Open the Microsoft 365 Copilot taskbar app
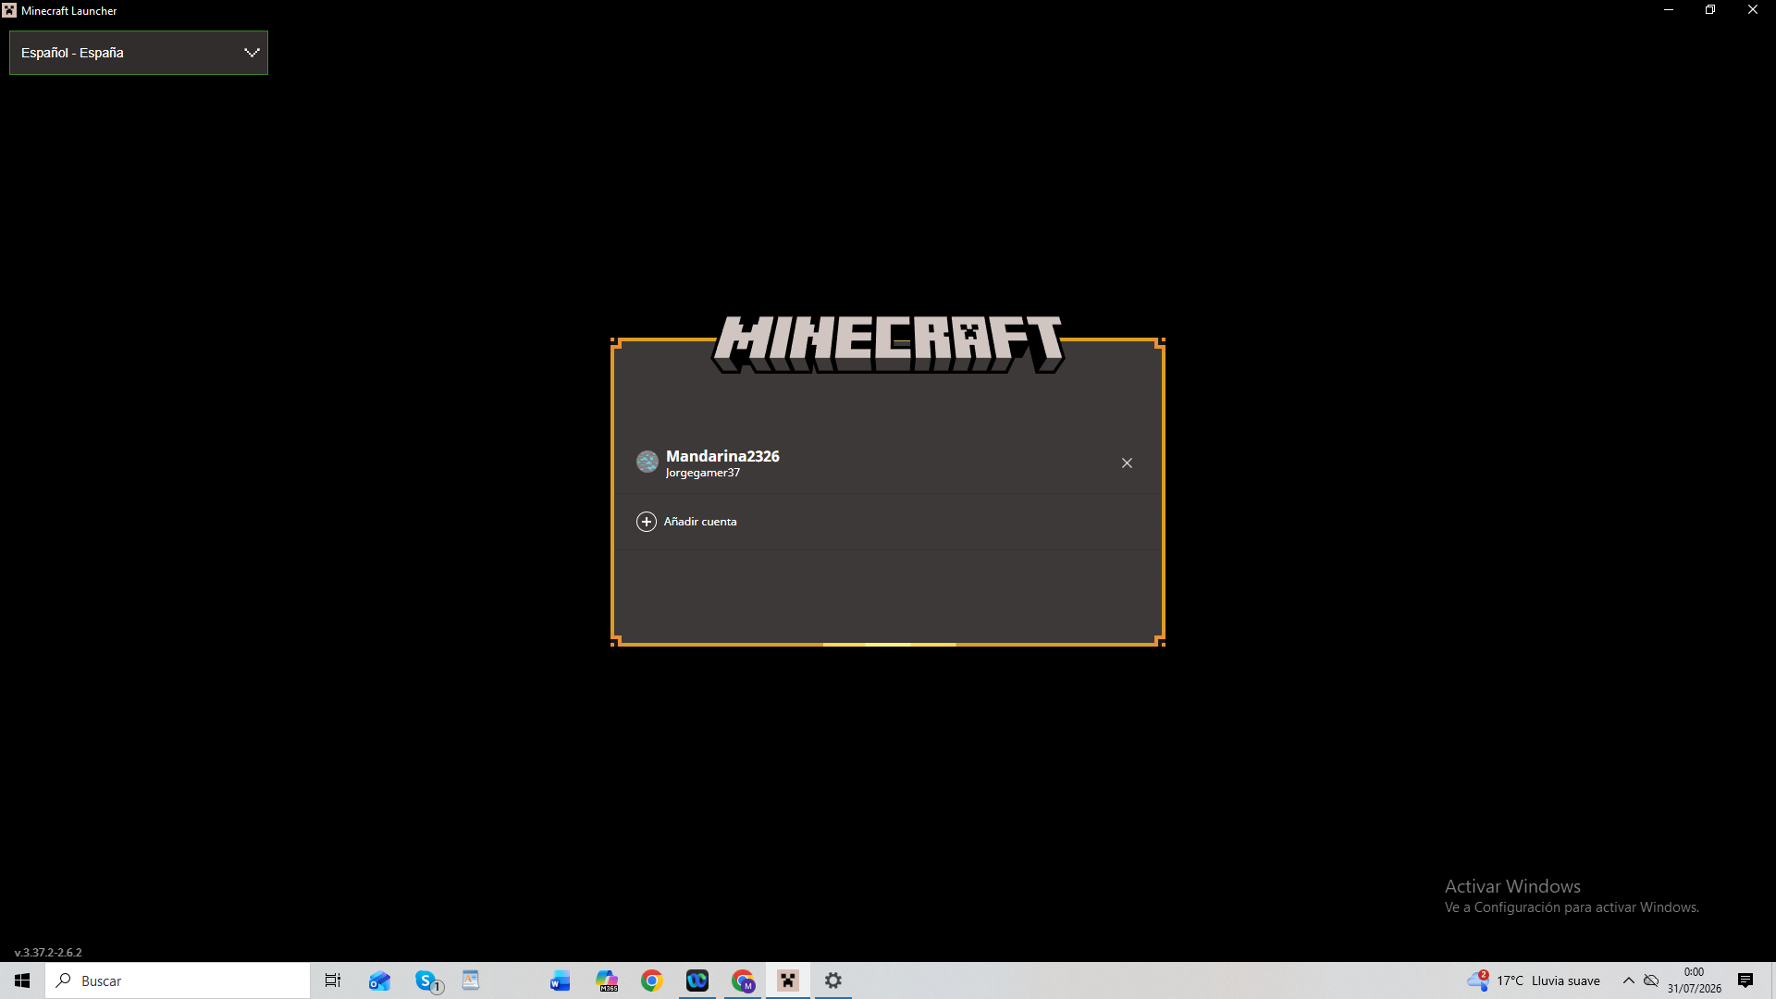The height and width of the screenshot is (999, 1776). pos(607,980)
